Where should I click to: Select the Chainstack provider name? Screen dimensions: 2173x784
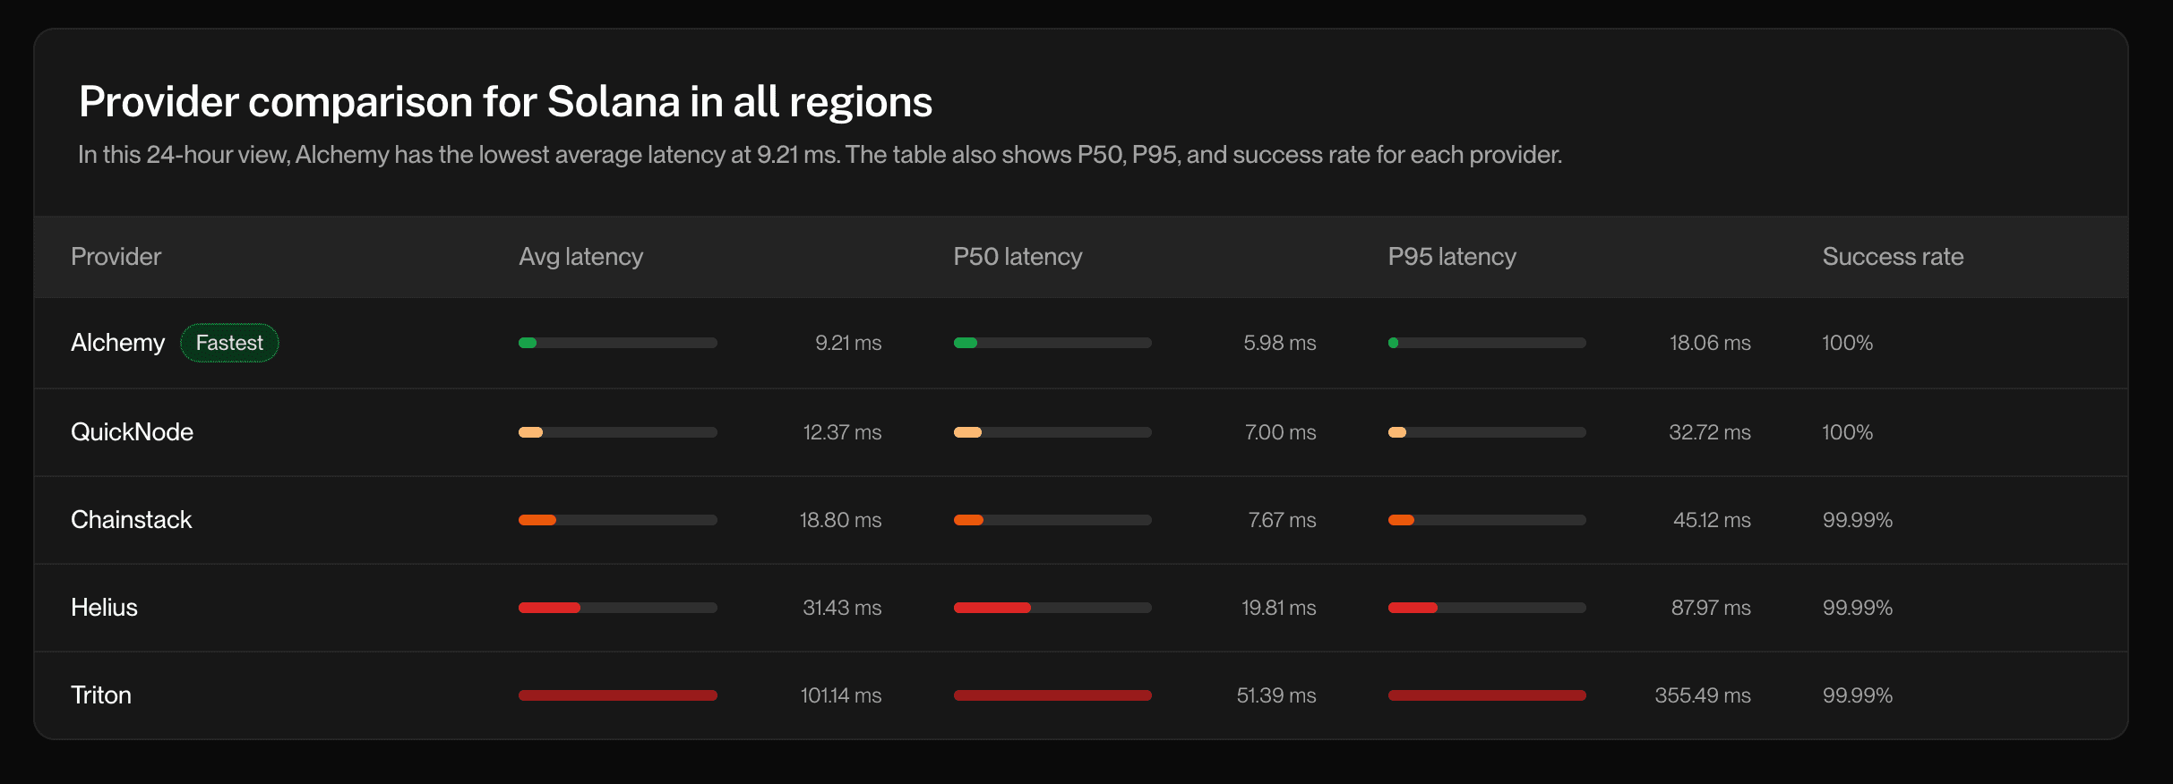pyautogui.click(x=131, y=520)
